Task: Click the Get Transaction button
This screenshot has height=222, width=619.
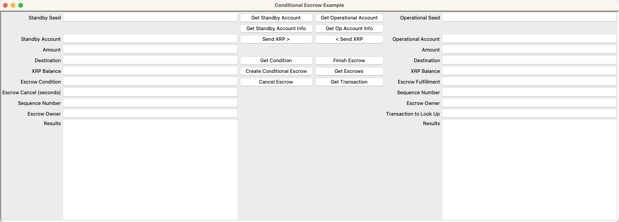Action: 349,82
